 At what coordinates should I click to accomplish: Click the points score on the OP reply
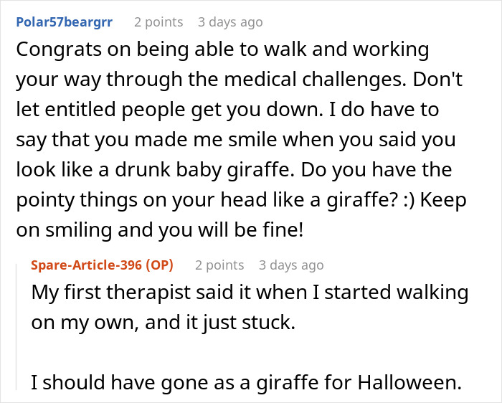pyautogui.click(x=219, y=265)
